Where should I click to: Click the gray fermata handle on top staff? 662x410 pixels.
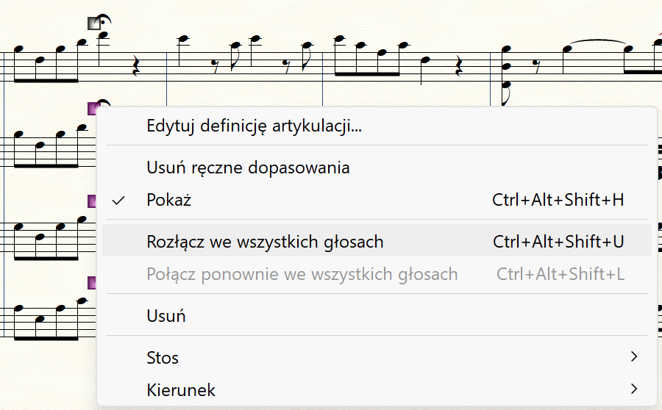pyautogui.click(x=93, y=24)
